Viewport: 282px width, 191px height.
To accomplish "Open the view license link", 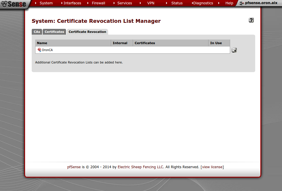I will pyautogui.click(x=212, y=167).
